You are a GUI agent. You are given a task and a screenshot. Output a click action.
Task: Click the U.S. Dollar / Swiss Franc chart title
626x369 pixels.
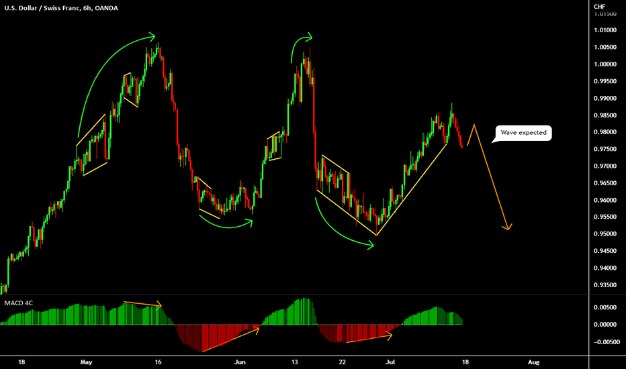tap(61, 8)
